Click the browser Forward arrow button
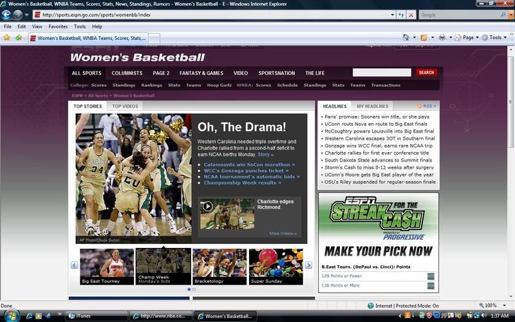Image resolution: width=515 pixels, height=322 pixels. 18,15
